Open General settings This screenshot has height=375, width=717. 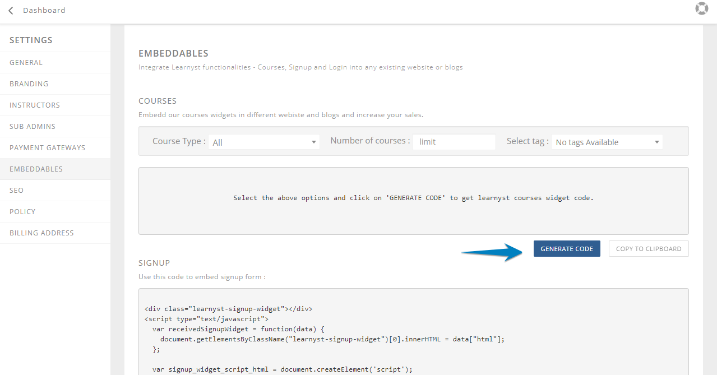[55, 63]
